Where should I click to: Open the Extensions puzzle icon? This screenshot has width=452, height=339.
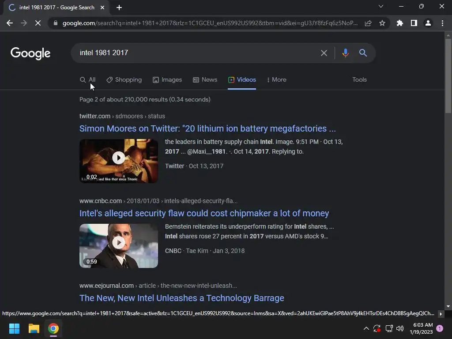coord(400,23)
